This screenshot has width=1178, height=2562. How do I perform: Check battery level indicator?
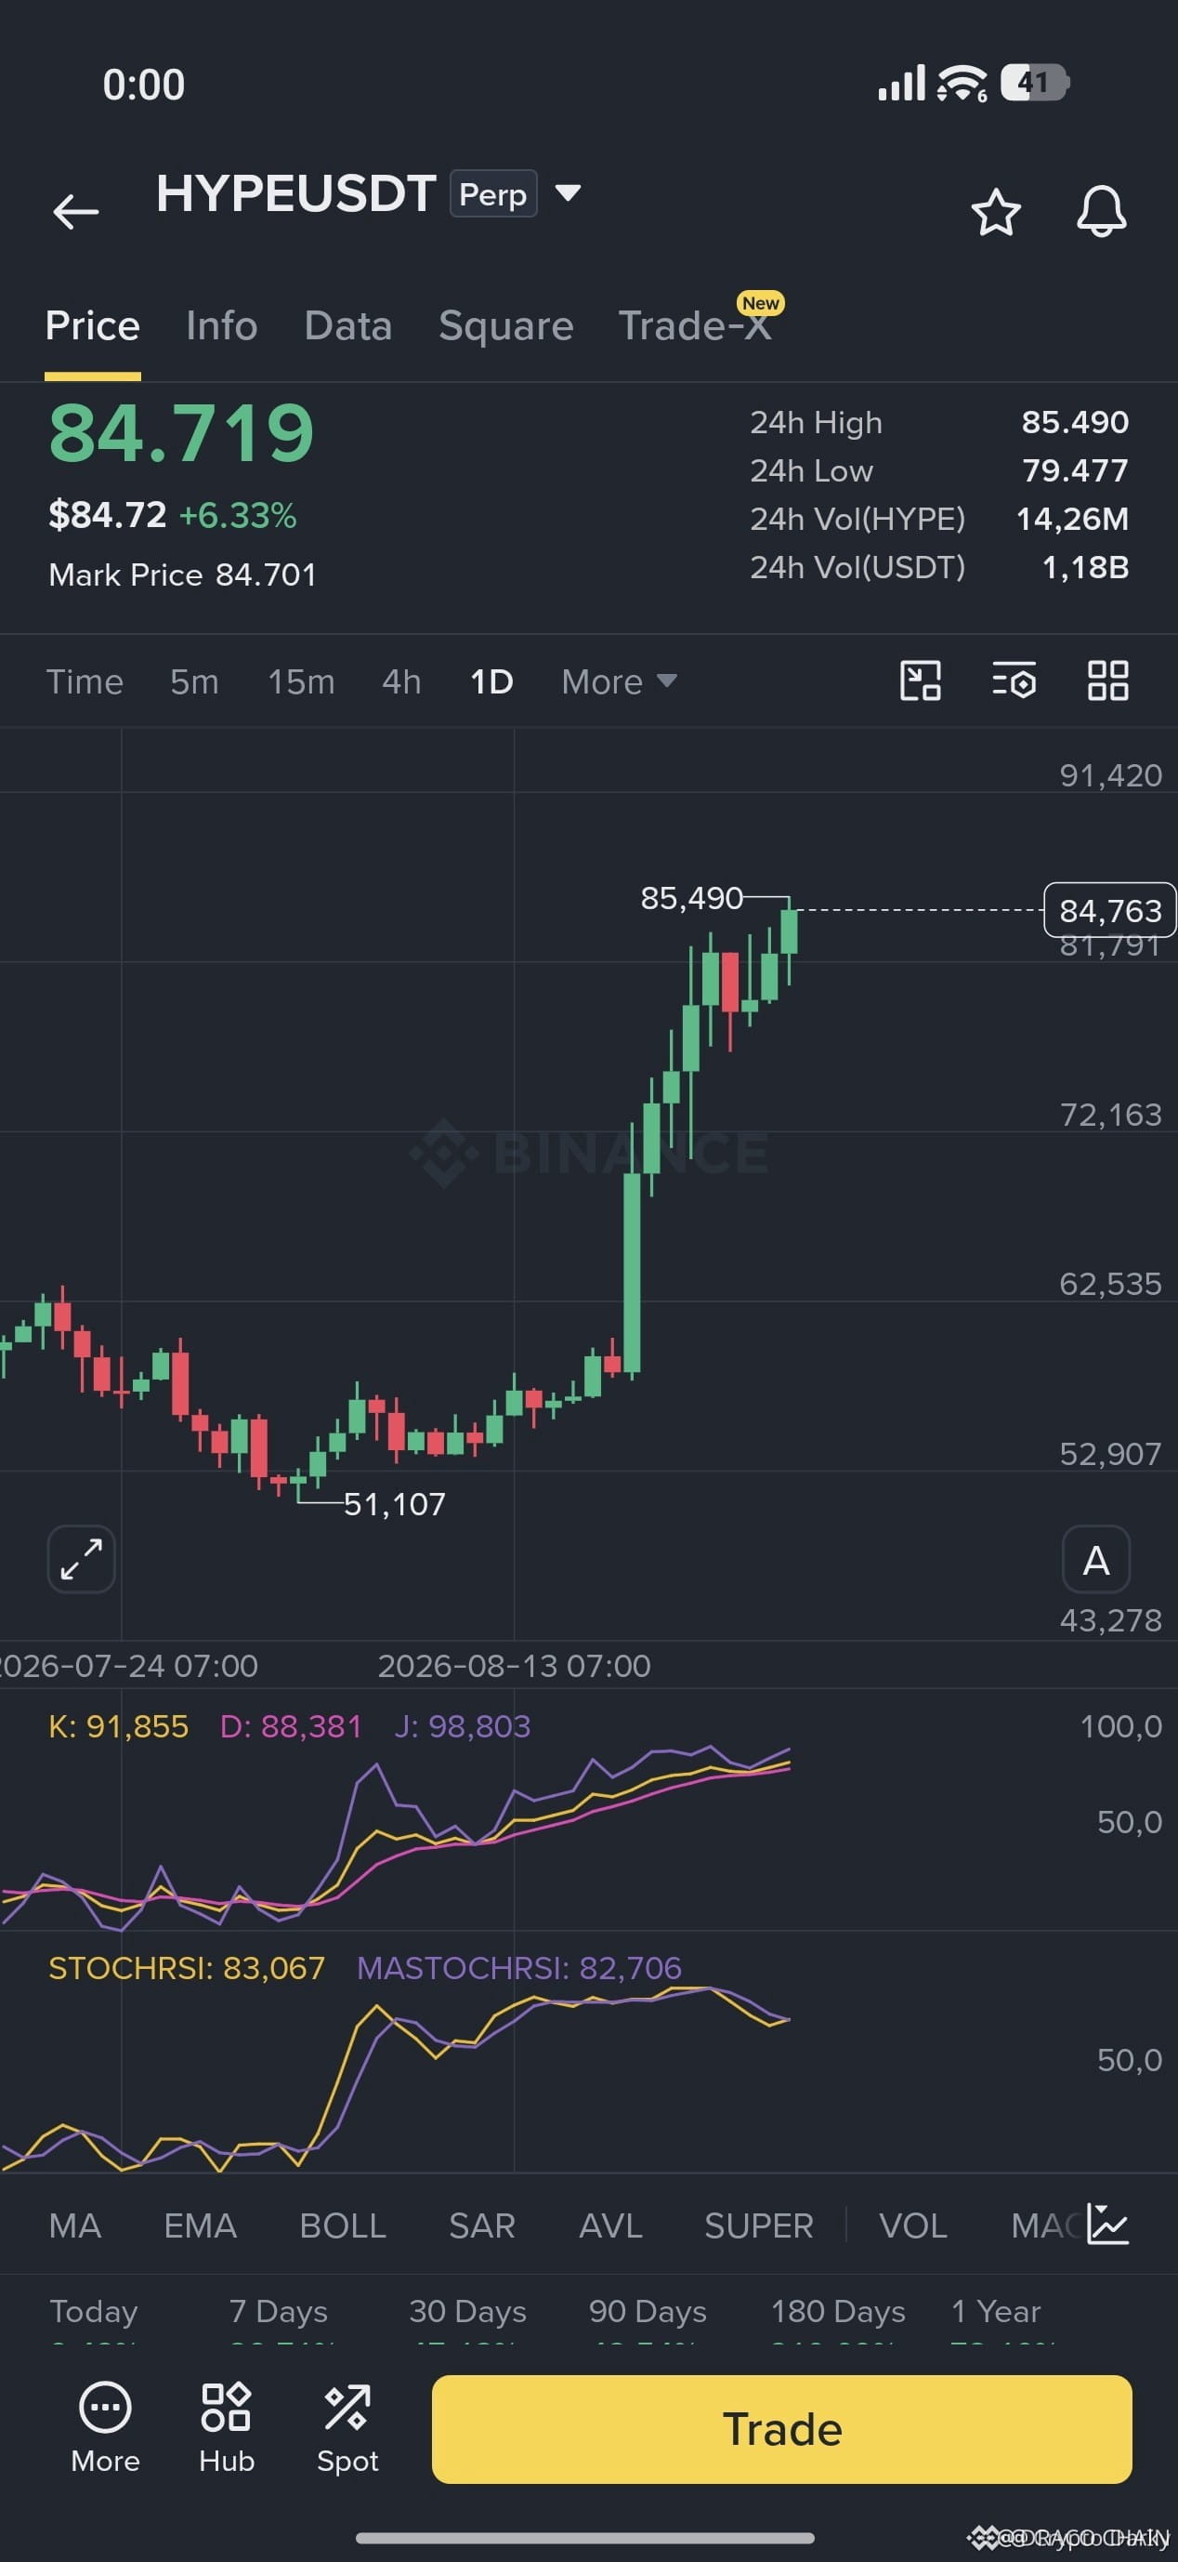coord(1034,83)
